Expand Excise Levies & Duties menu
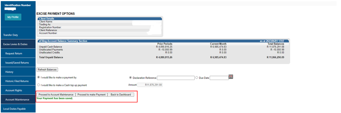This screenshot has width=341, height=113. point(15,44)
